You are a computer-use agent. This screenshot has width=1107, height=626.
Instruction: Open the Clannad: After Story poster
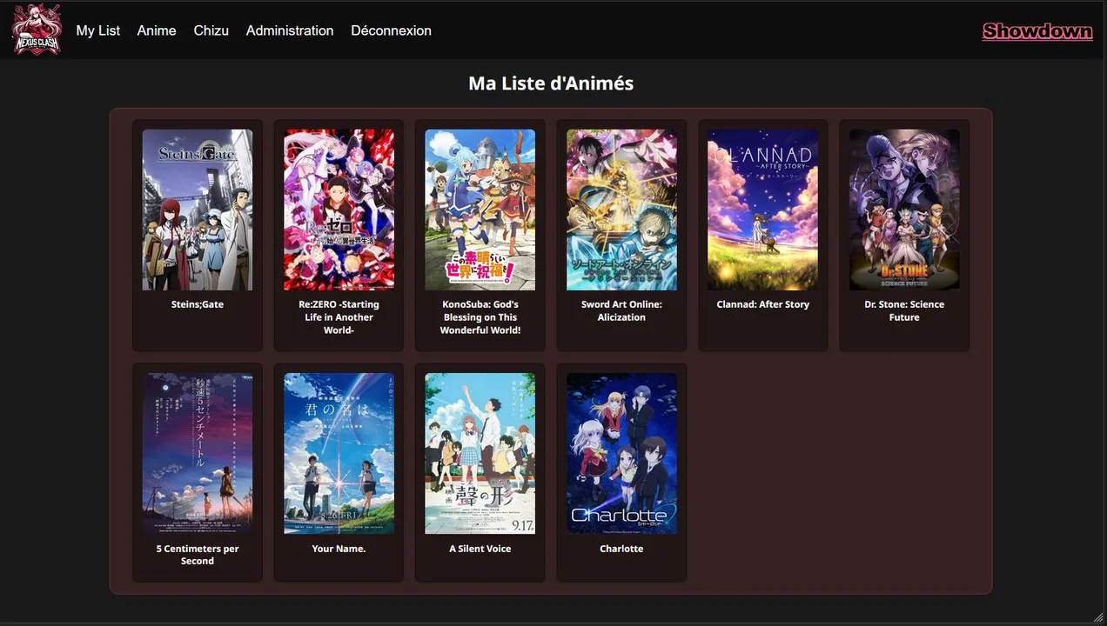(763, 210)
